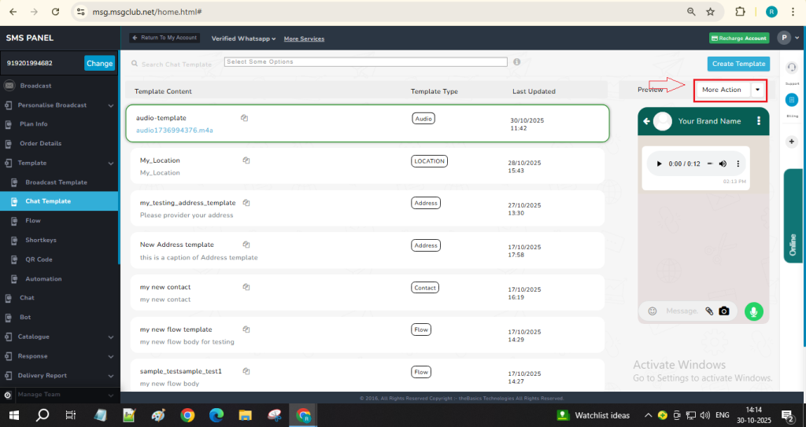
Task: Click the Search Chat Template field
Action: pos(176,64)
